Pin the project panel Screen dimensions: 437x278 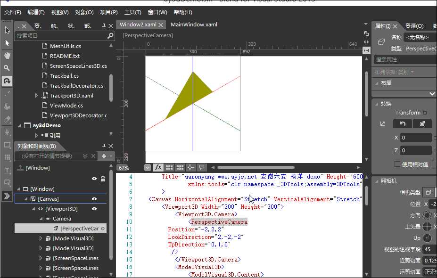104,26
